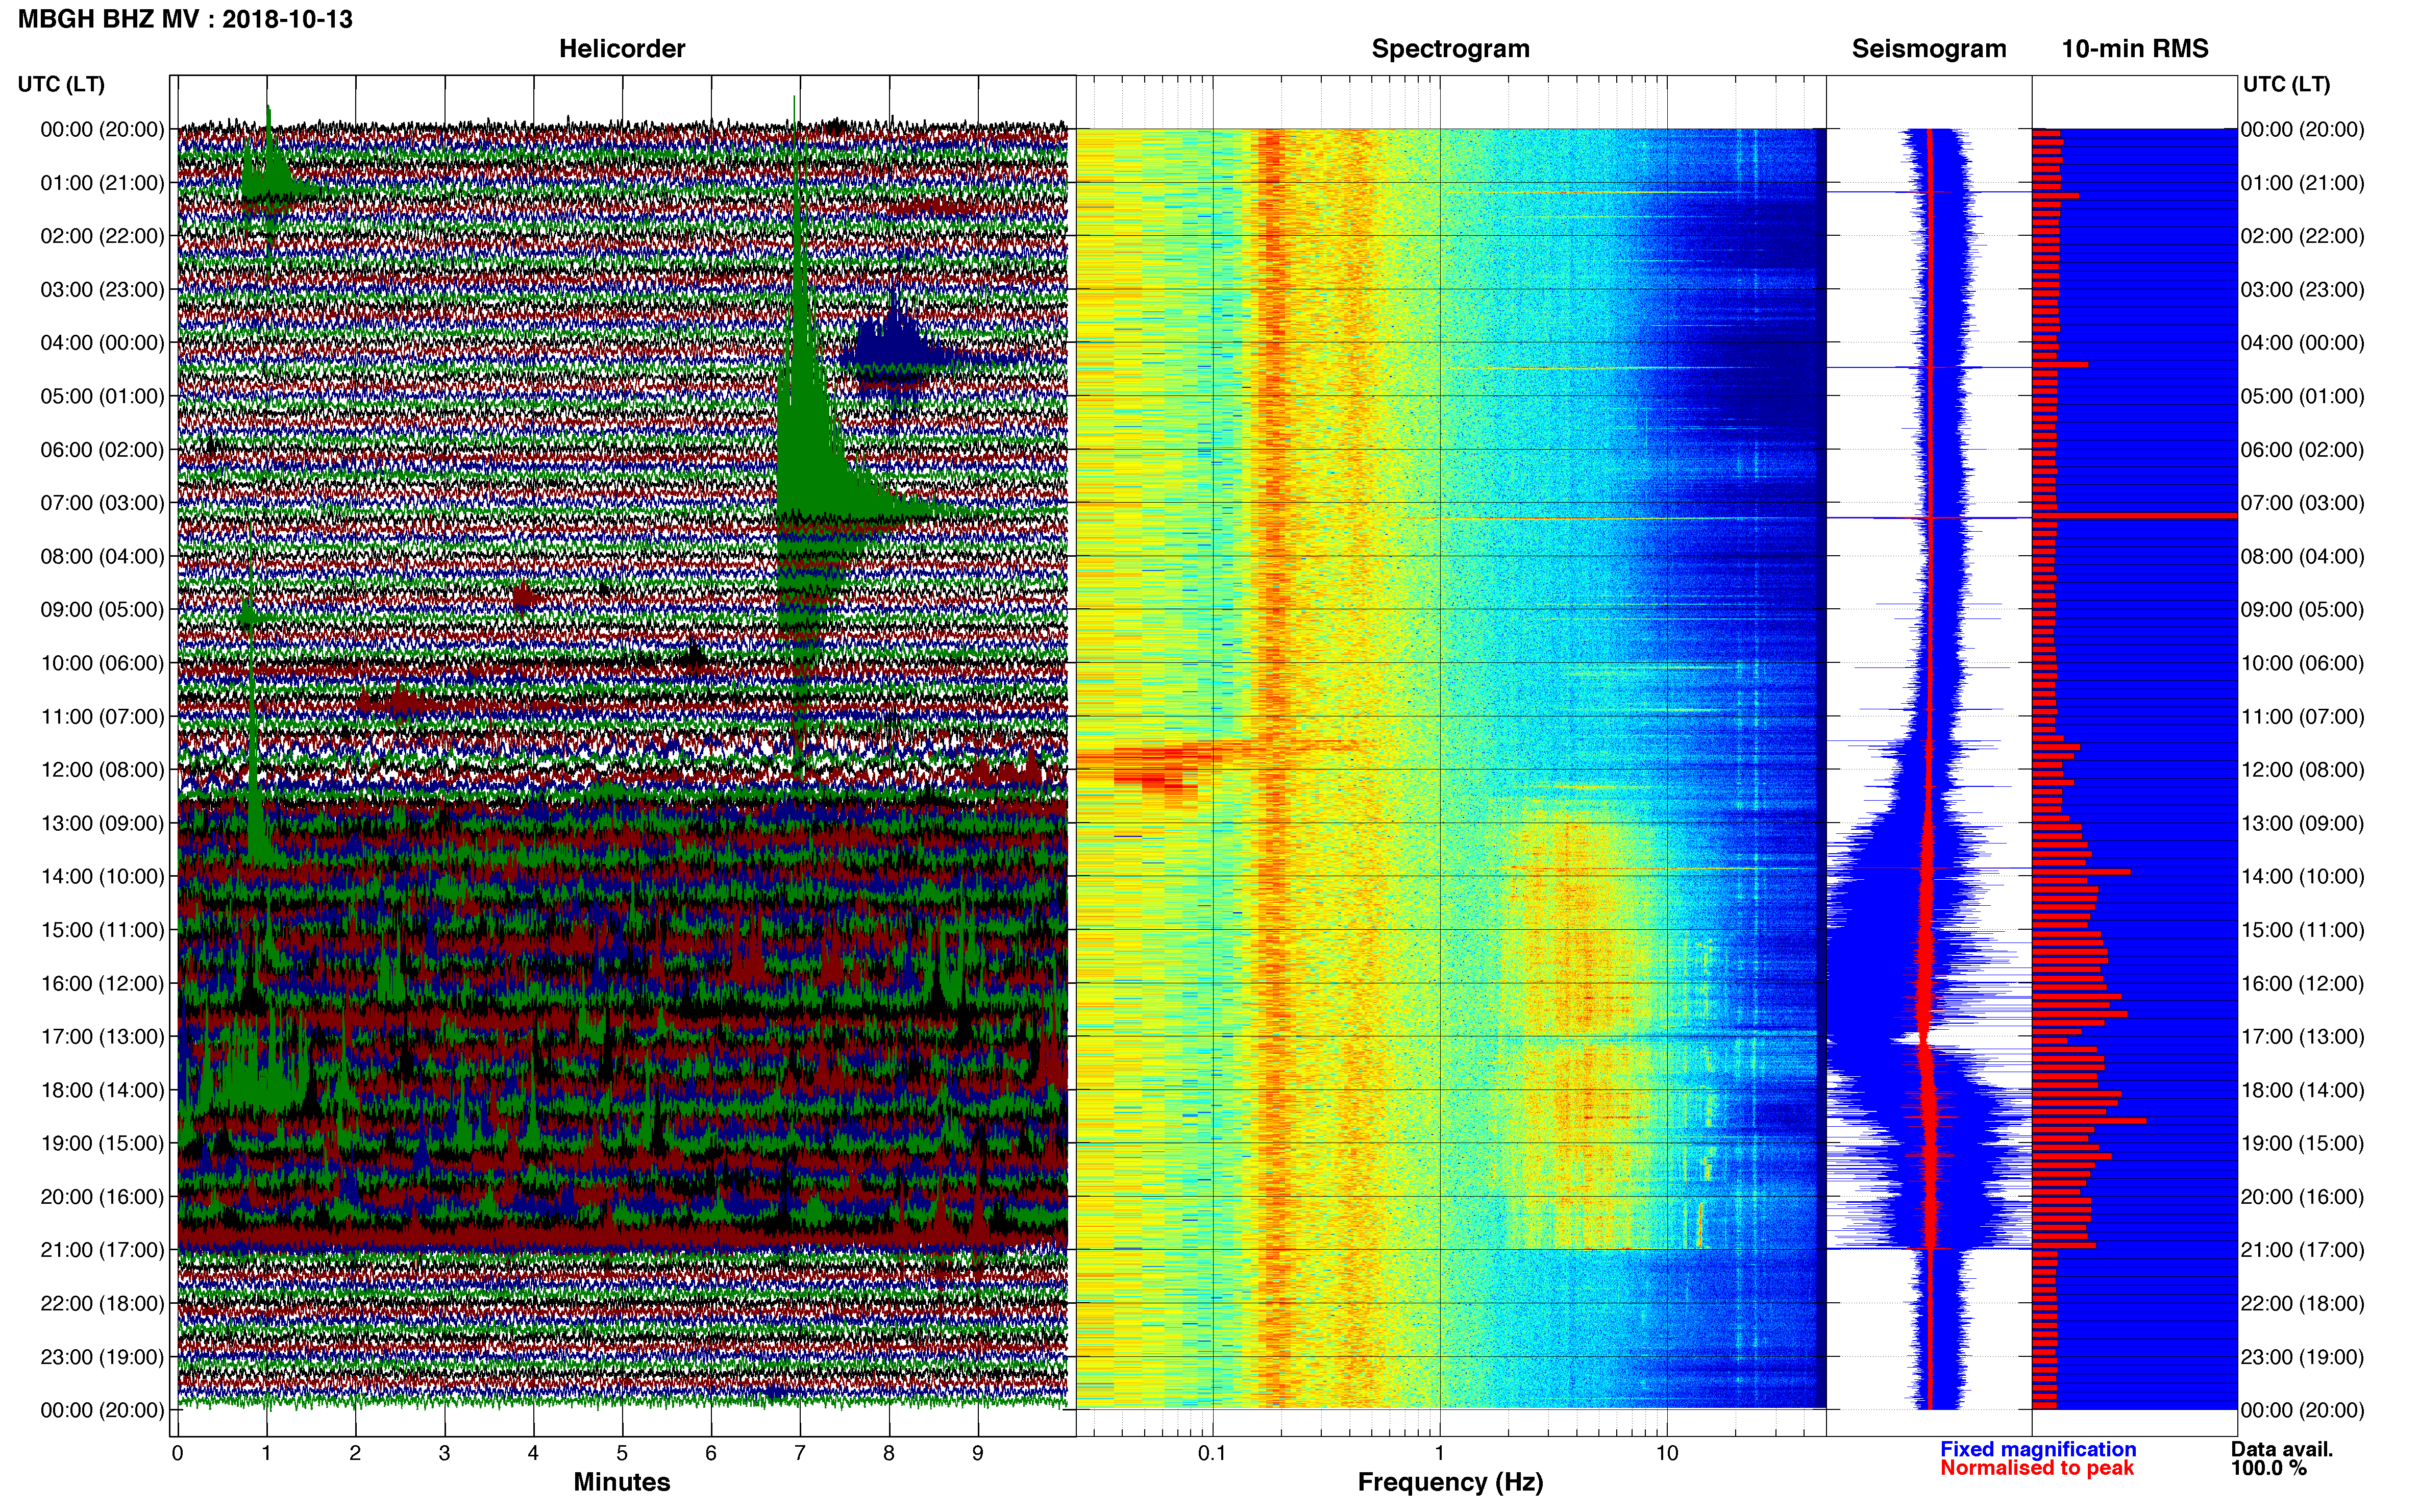Click the UTC (LT) label on the right axis
Viewport: 2419px width, 1512px height.
(x=2286, y=84)
